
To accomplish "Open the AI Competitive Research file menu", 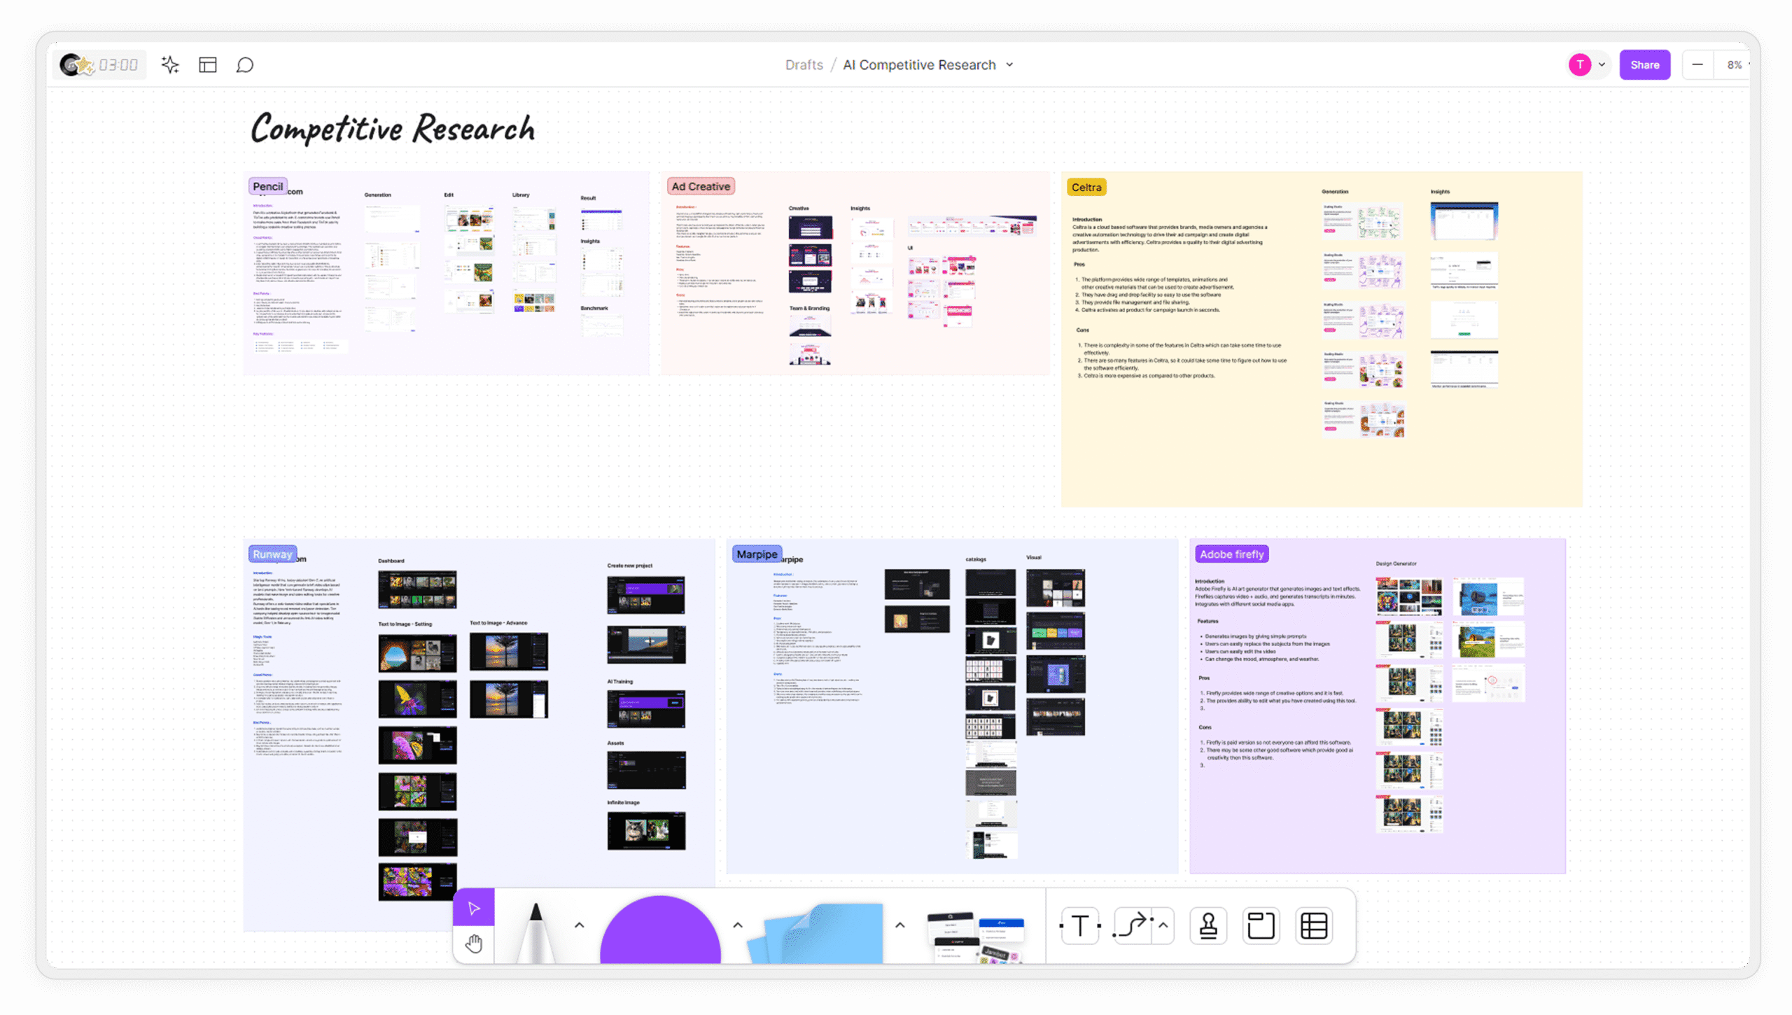I will coord(1010,64).
